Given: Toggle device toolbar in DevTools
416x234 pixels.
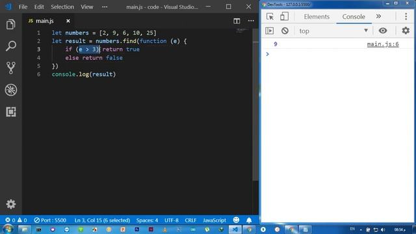Looking at the screenshot, I should pyautogui.click(x=284, y=16).
